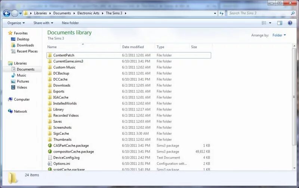Open Help with the question mark icon
The image size is (299, 188).
click(290, 23)
